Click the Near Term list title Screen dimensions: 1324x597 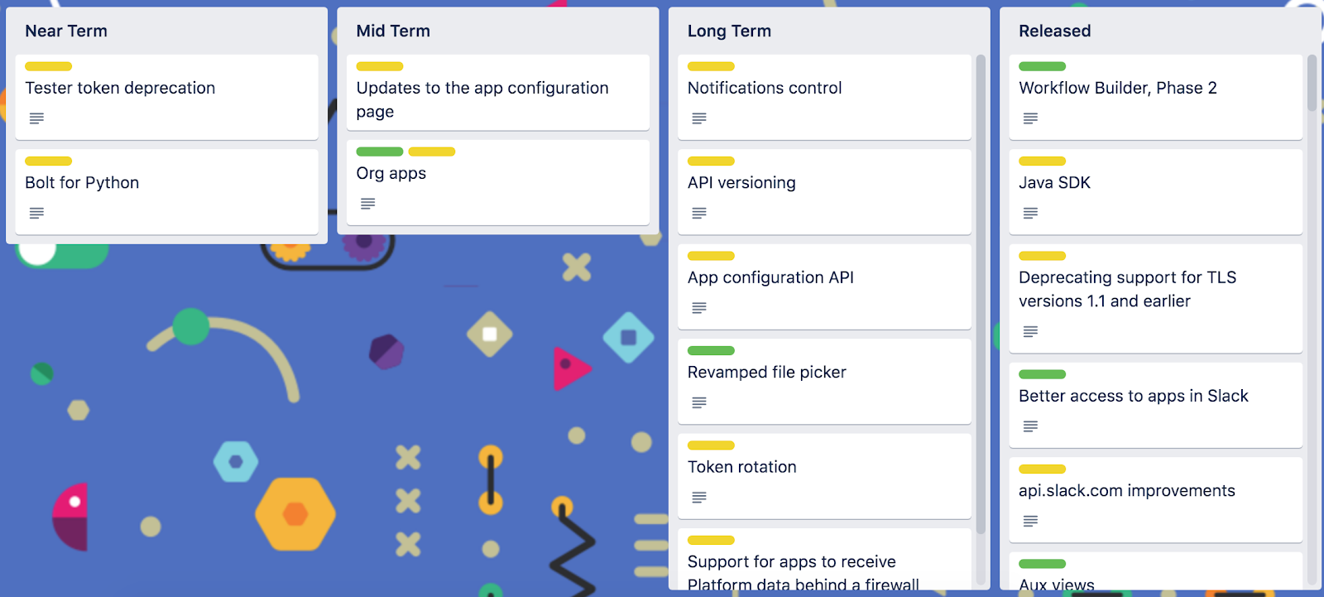(x=66, y=31)
